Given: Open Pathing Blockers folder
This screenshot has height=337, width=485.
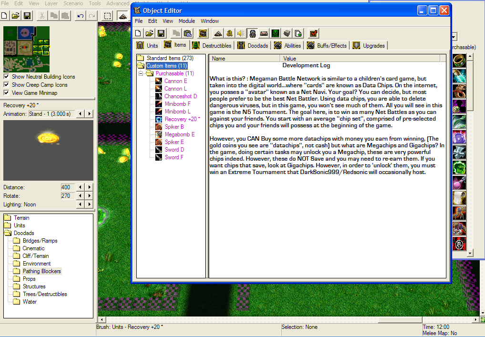Looking at the screenshot, I should coord(42,271).
